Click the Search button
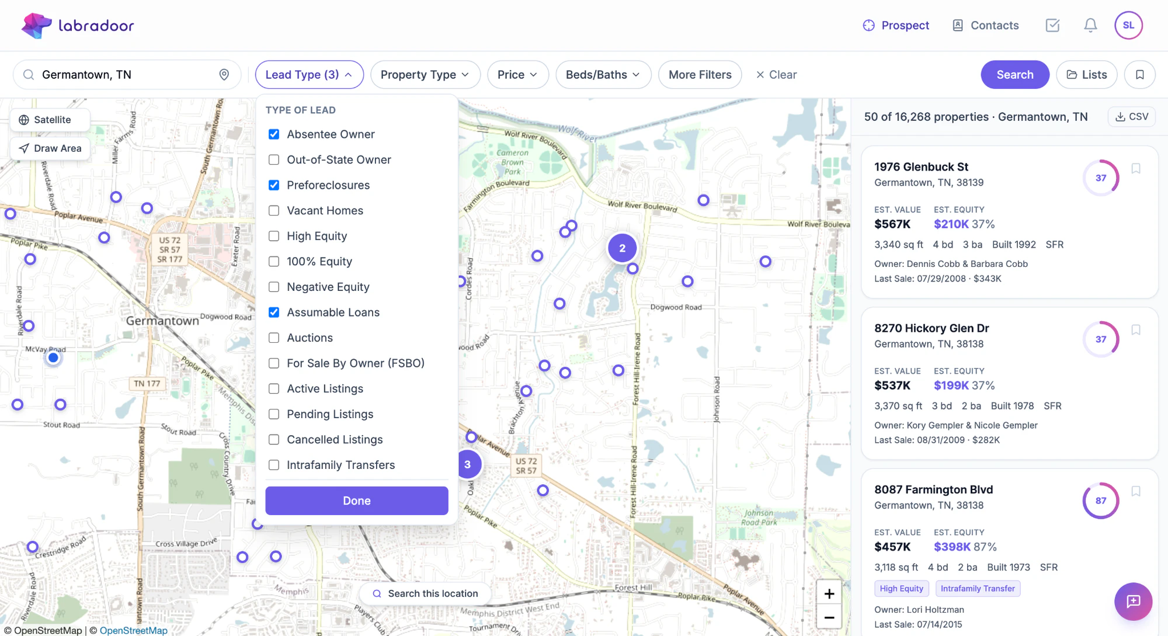The image size is (1168, 636). [x=1014, y=75]
